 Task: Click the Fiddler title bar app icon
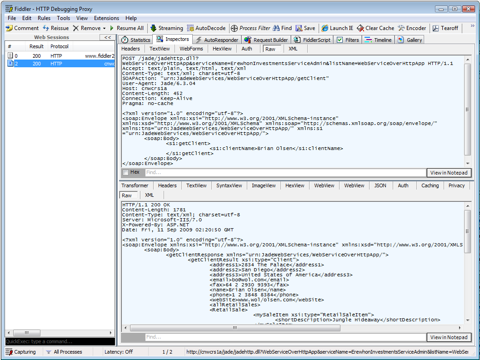[x=9, y=9]
